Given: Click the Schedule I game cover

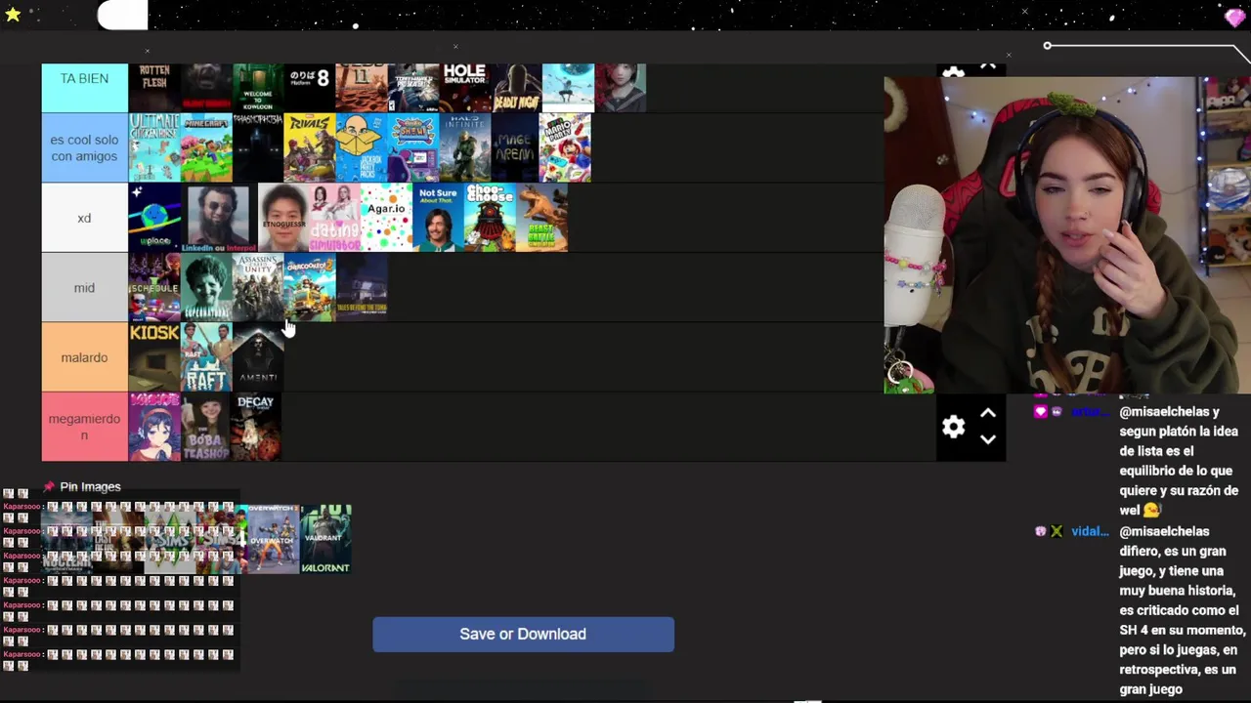Looking at the screenshot, I should click(x=154, y=288).
